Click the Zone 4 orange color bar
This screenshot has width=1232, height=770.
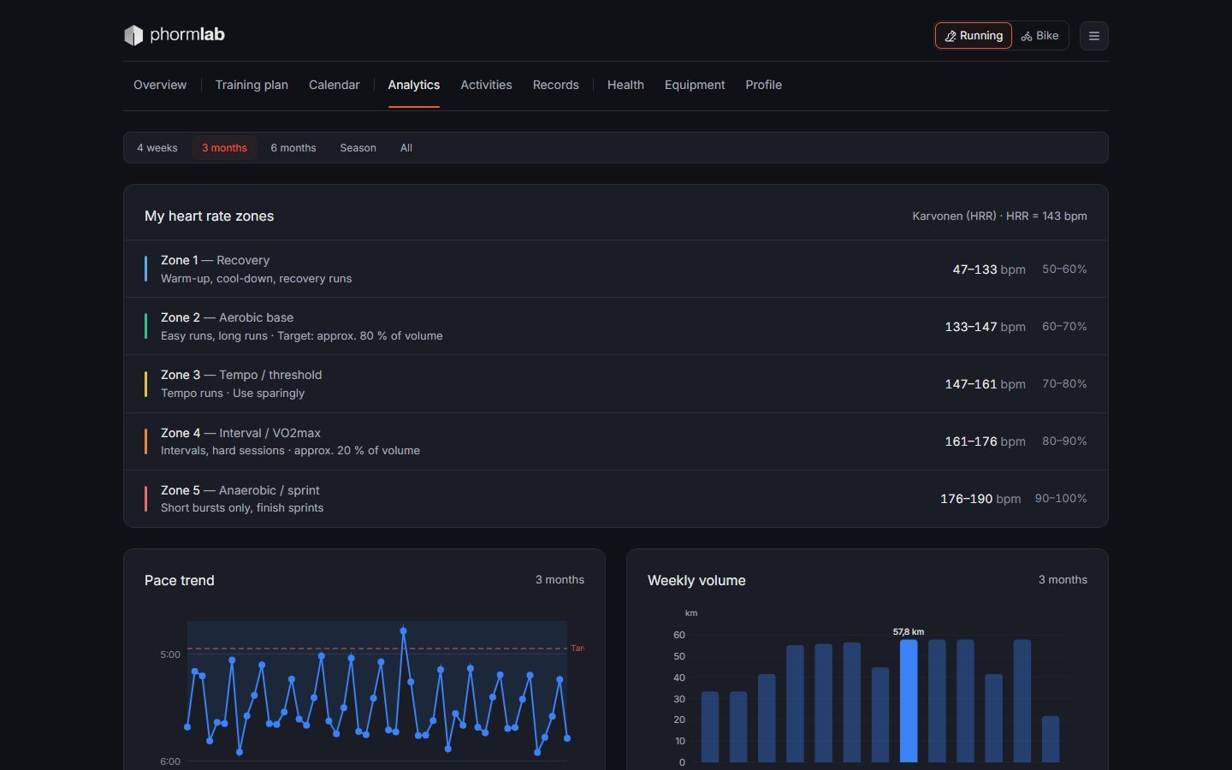pyautogui.click(x=145, y=441)
